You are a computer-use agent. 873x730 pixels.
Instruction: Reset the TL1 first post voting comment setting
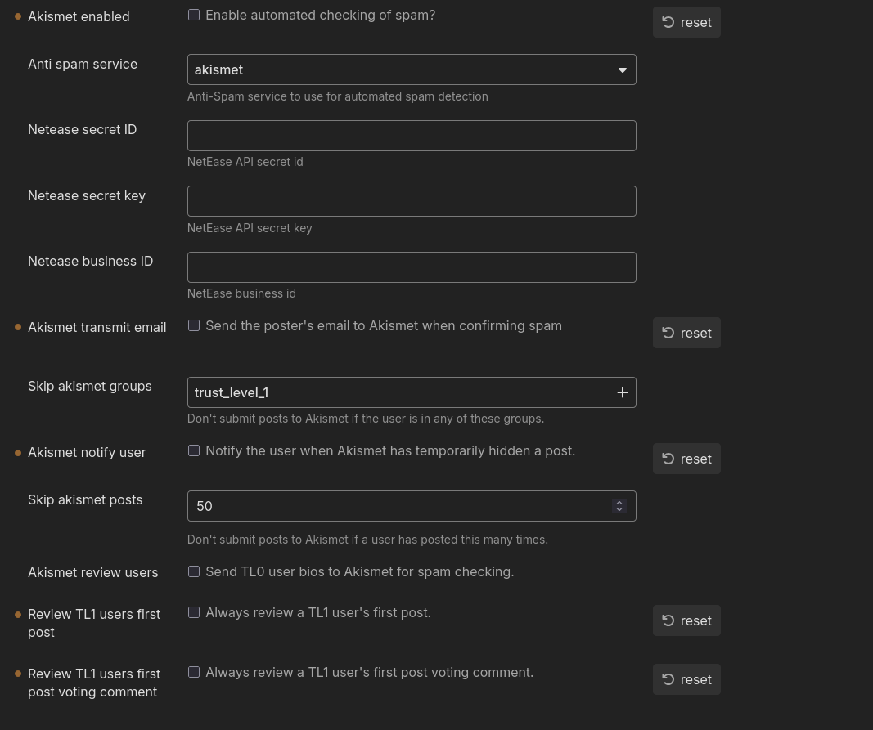pyautogui.click(x=686, y=679)
